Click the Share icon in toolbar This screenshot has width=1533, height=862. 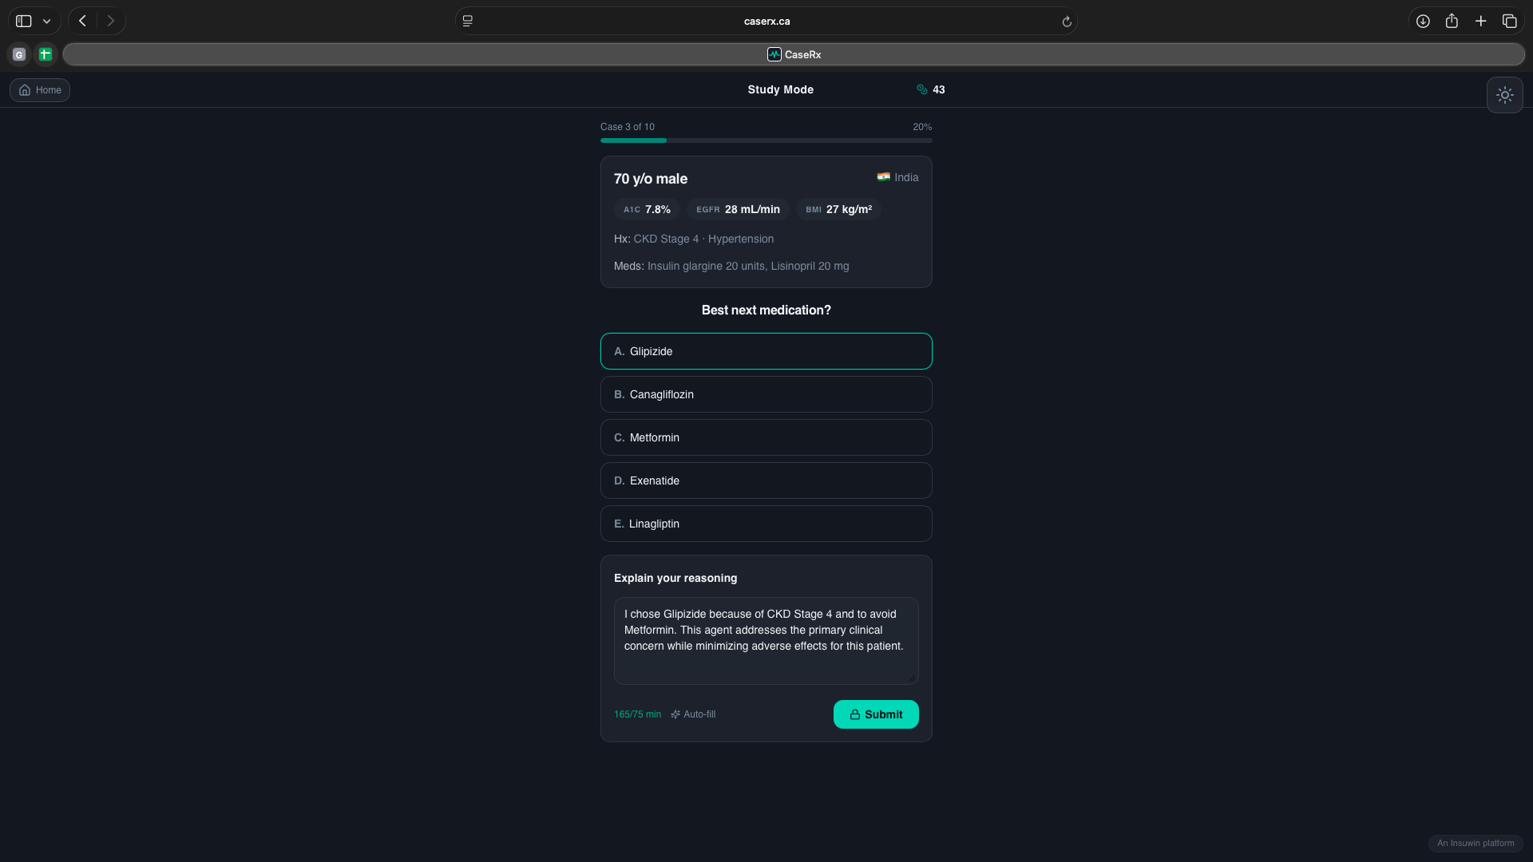pyautogui.click(x=1452, y=22)
